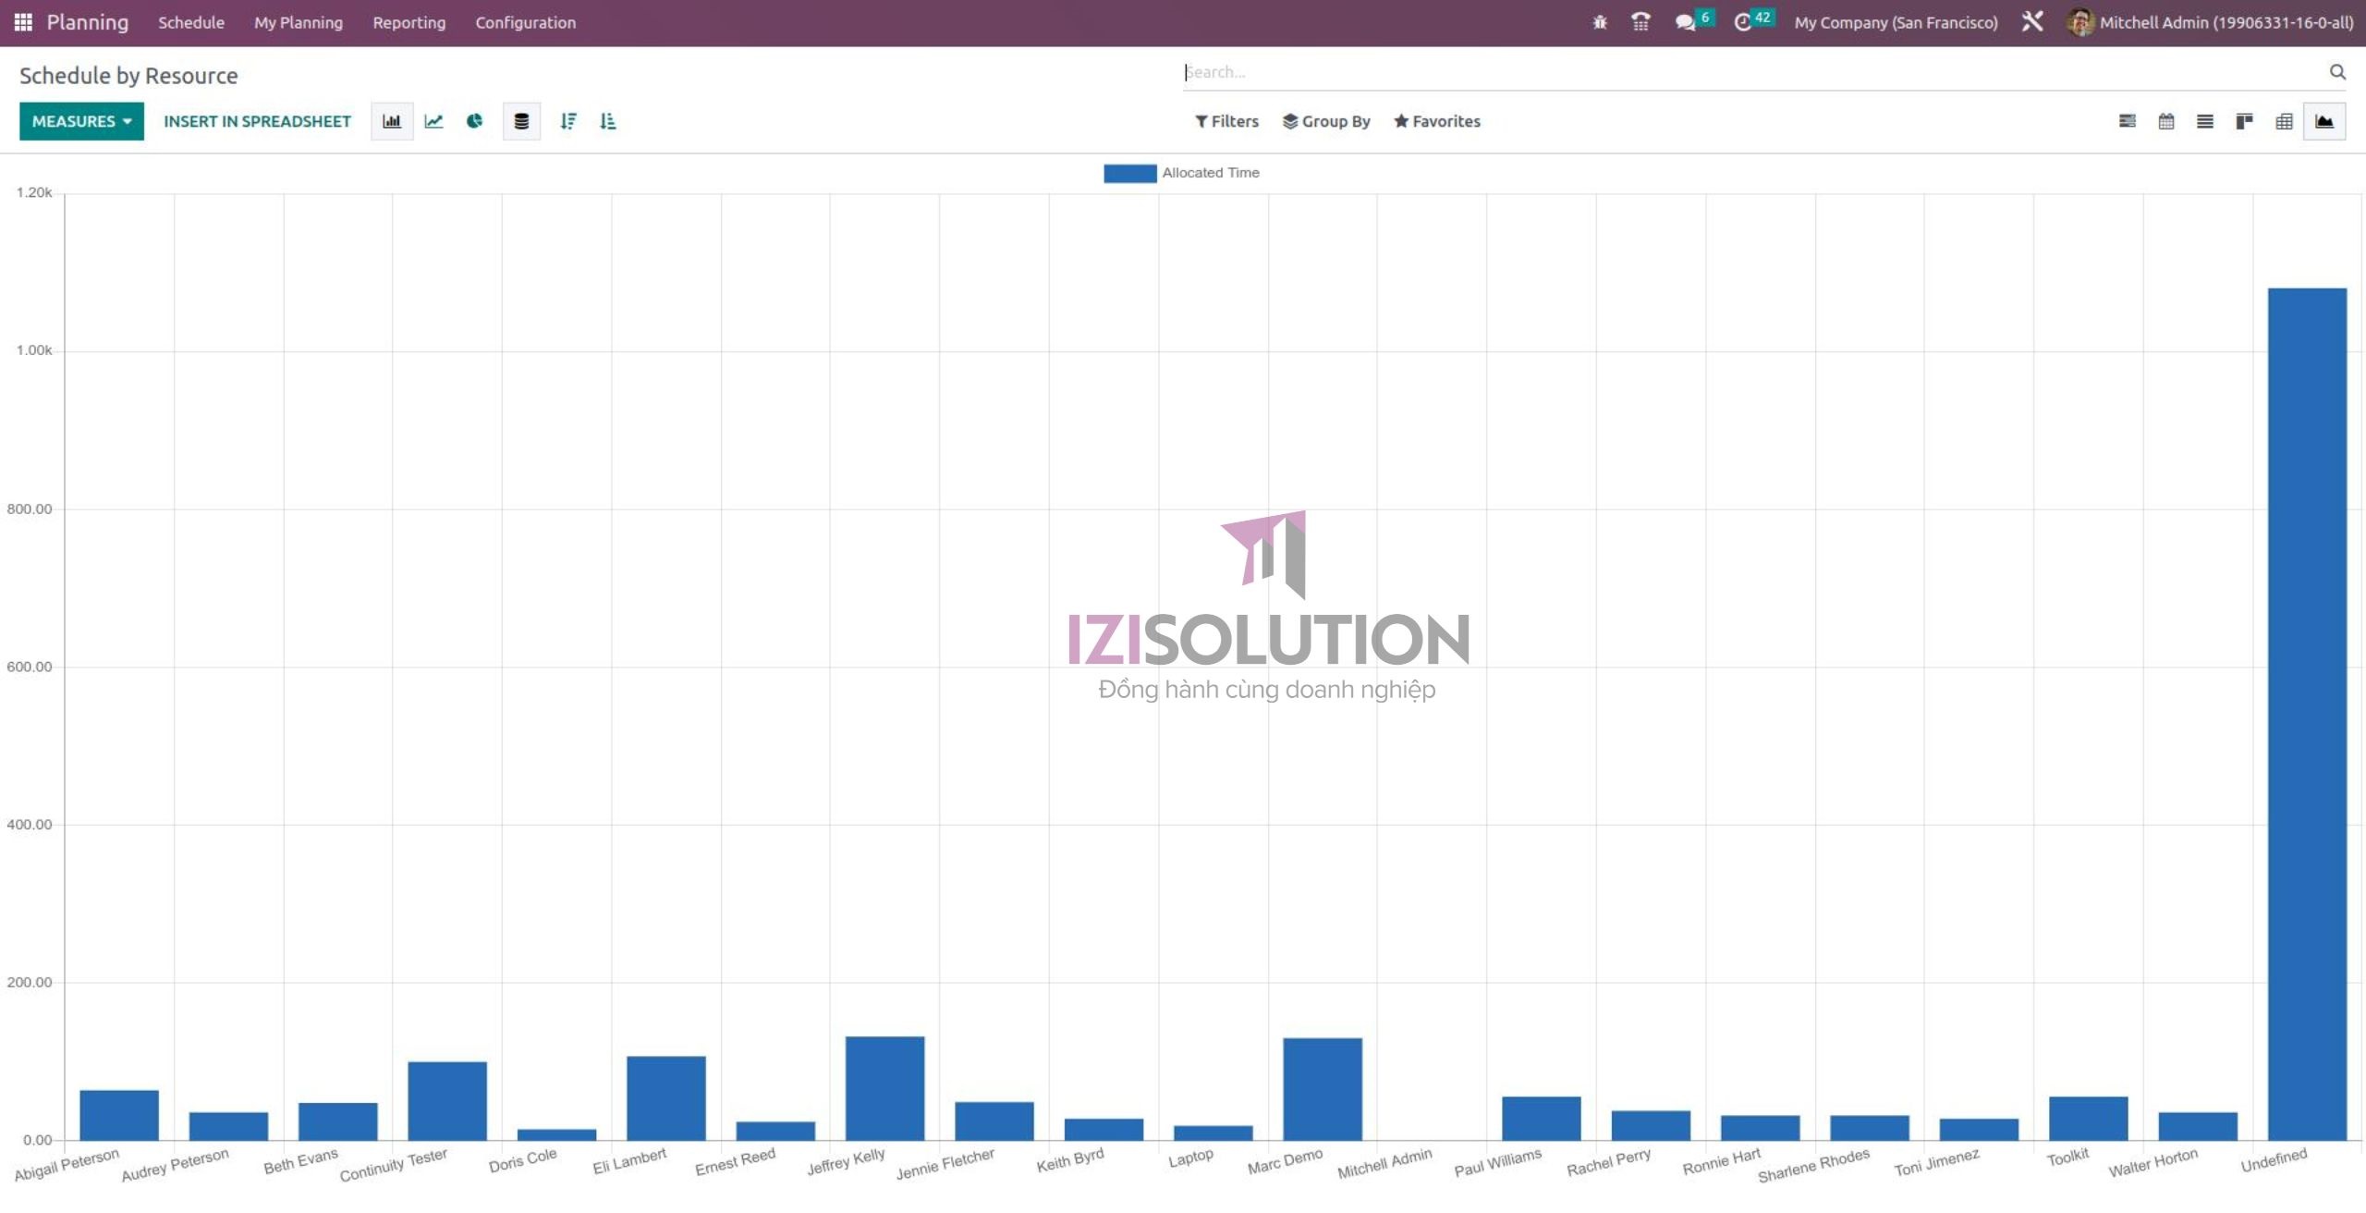Open the calendar view
2366x1213 pixels.
pos(2165,121)
